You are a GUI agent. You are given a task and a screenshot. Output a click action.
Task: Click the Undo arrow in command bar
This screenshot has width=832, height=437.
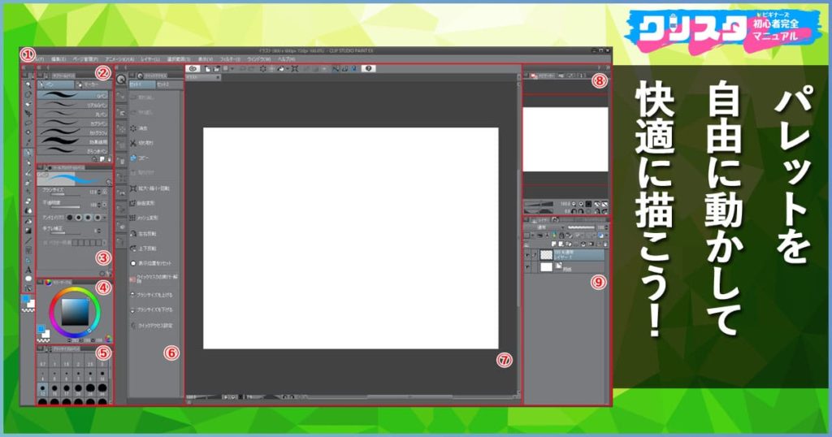[x=243, y=68]
